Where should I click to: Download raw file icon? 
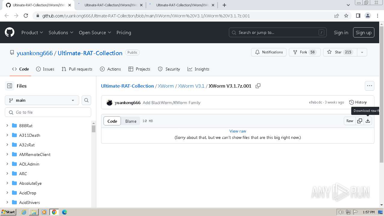pyautogui.click(x=368, y=121)
